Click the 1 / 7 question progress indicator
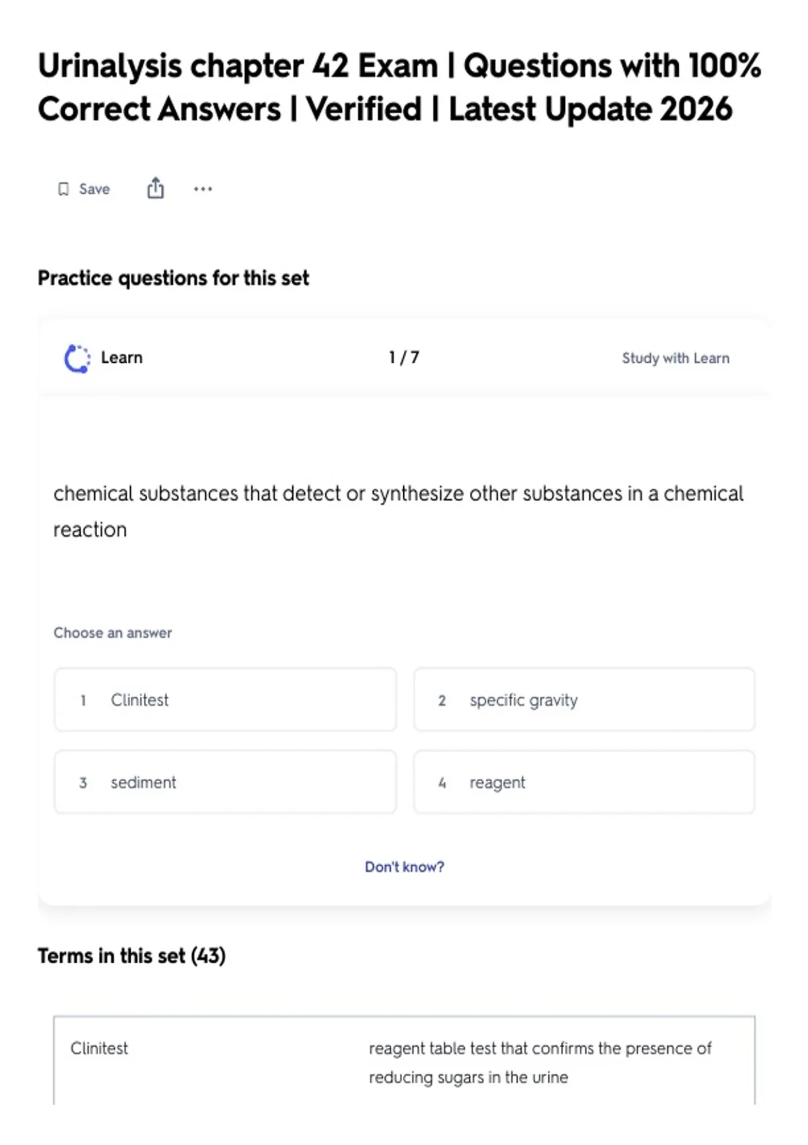 coord(404,358)
